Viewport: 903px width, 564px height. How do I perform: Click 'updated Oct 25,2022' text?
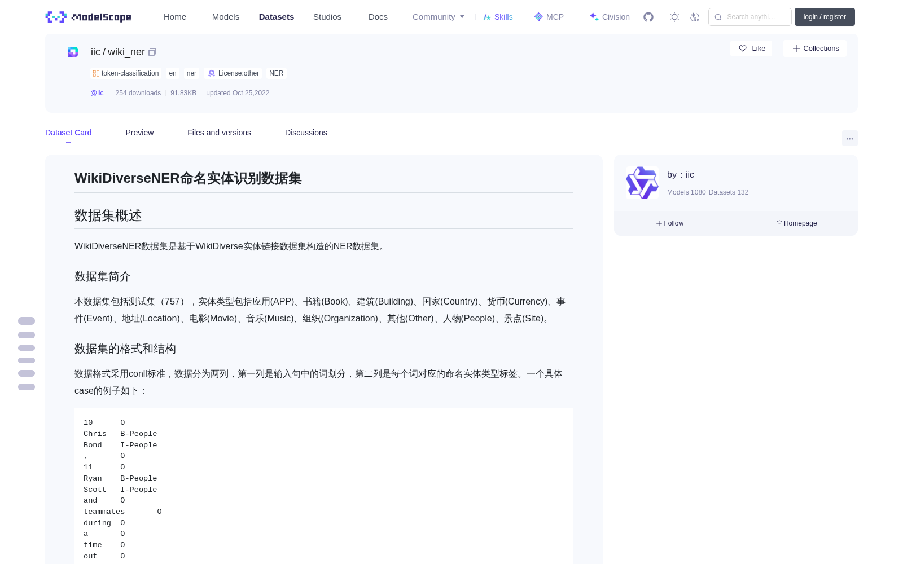pyautogui.click(x=238, y=93)
